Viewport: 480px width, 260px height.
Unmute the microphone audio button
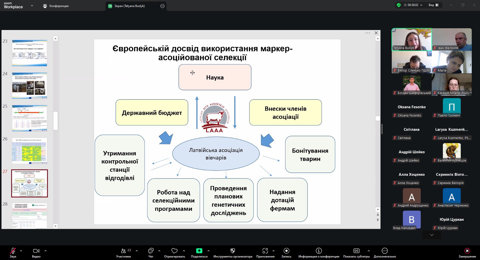tap(13, 251)
